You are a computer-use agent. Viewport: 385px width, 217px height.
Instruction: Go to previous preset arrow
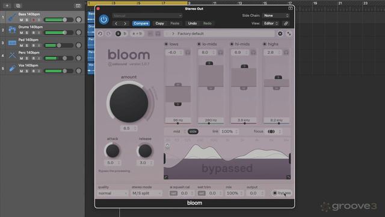(x=116, y=24)
